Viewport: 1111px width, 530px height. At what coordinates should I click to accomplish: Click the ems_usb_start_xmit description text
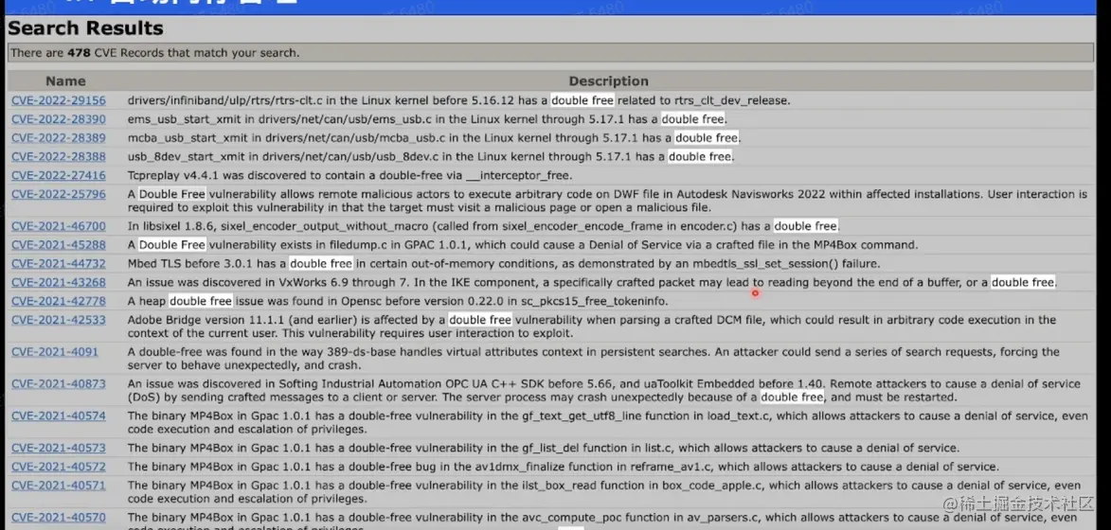pos(427,119)
